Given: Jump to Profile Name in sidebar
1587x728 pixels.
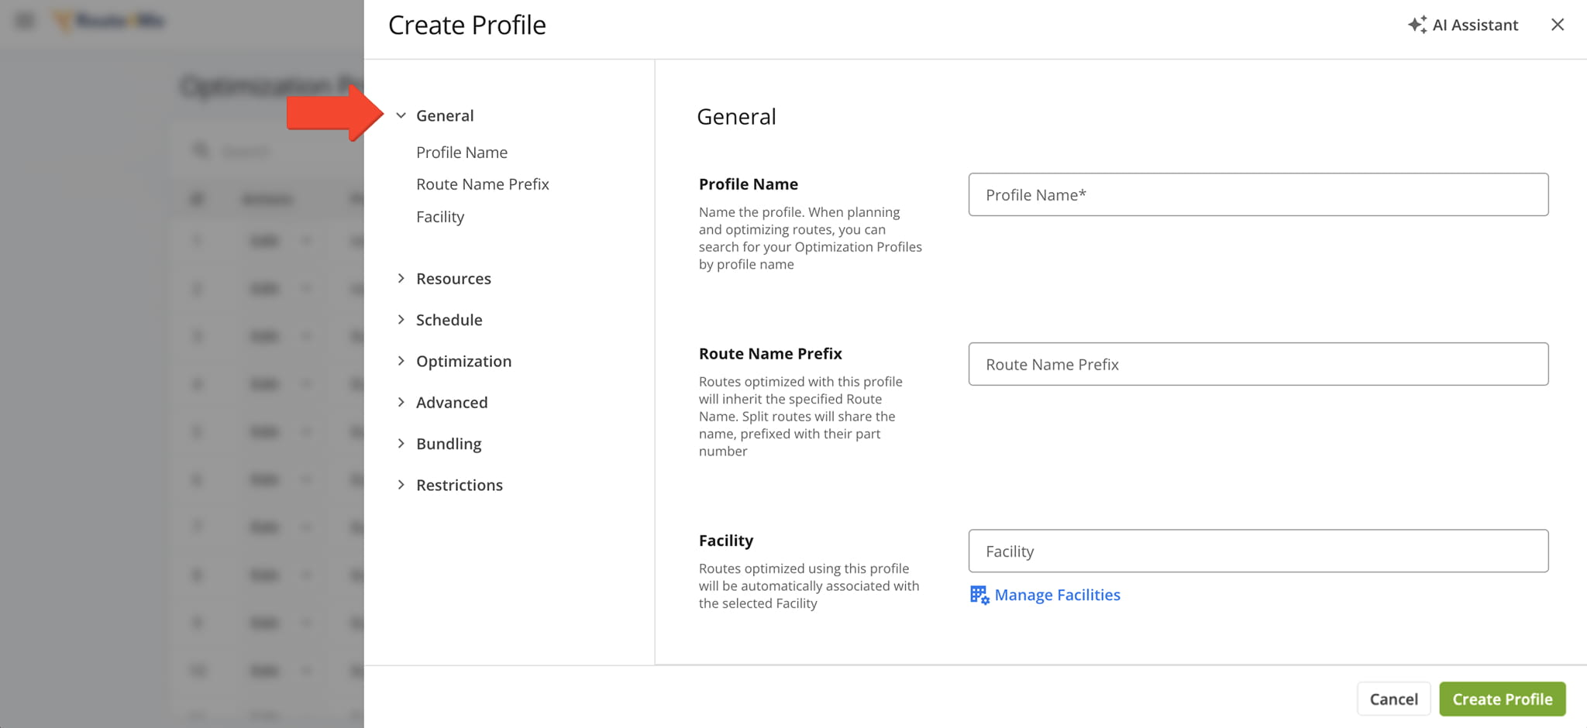Looking at the screenshot, I should 462,153.
